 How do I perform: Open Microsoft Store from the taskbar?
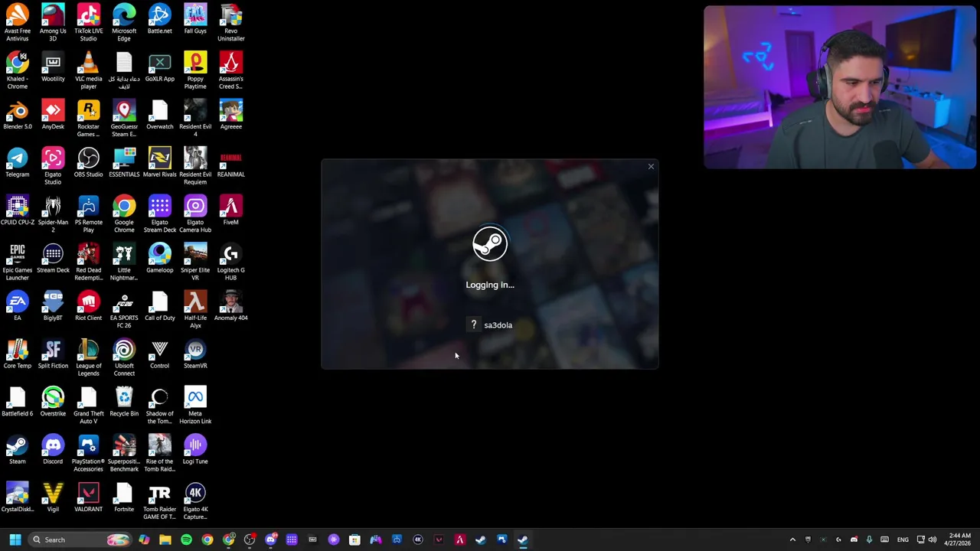pyautogui.click(x=354, y=540)
